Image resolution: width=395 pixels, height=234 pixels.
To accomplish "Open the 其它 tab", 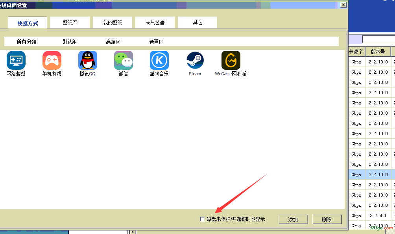I will click(x=197, y=22).
